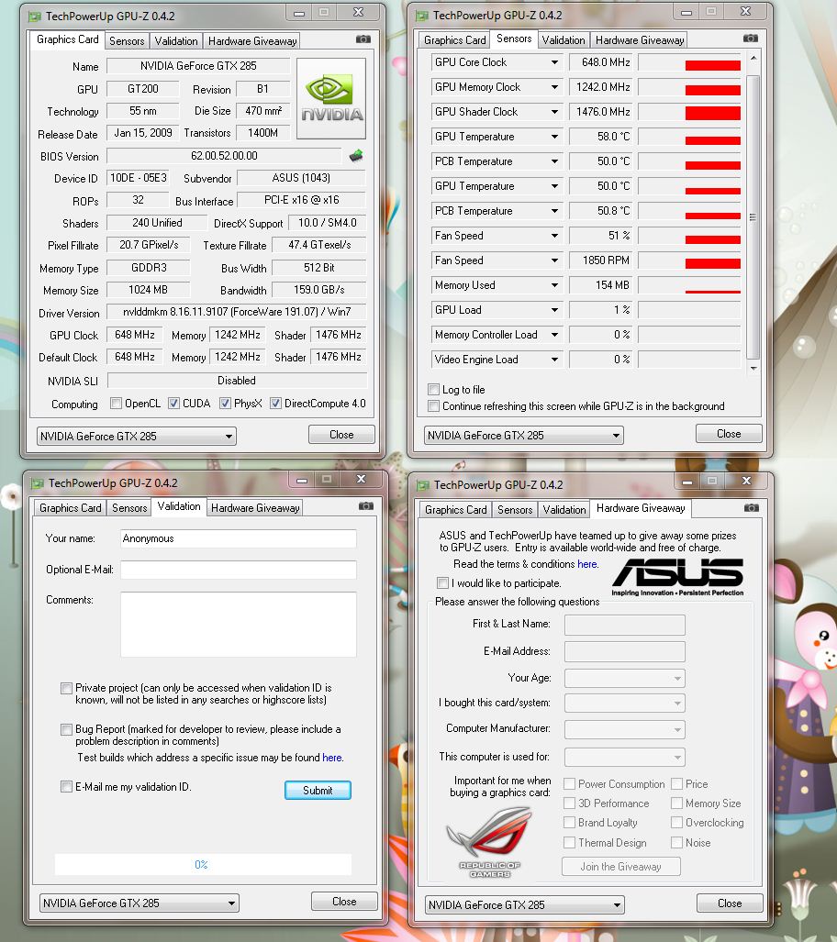The width and height of the screenshot is (837, 942).
Task: Toggle the PhysX checkbox
Action: [225, 403]
